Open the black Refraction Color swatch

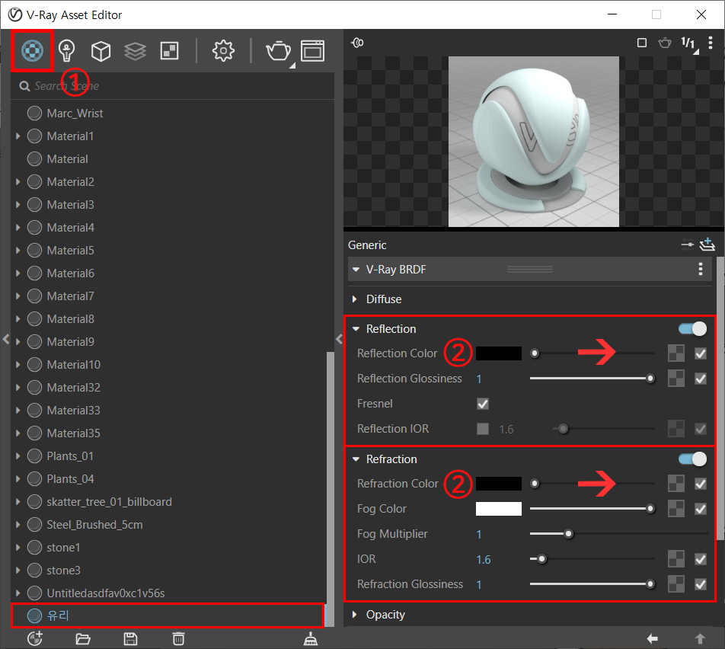pyautogui.click(x=498, y=484)
